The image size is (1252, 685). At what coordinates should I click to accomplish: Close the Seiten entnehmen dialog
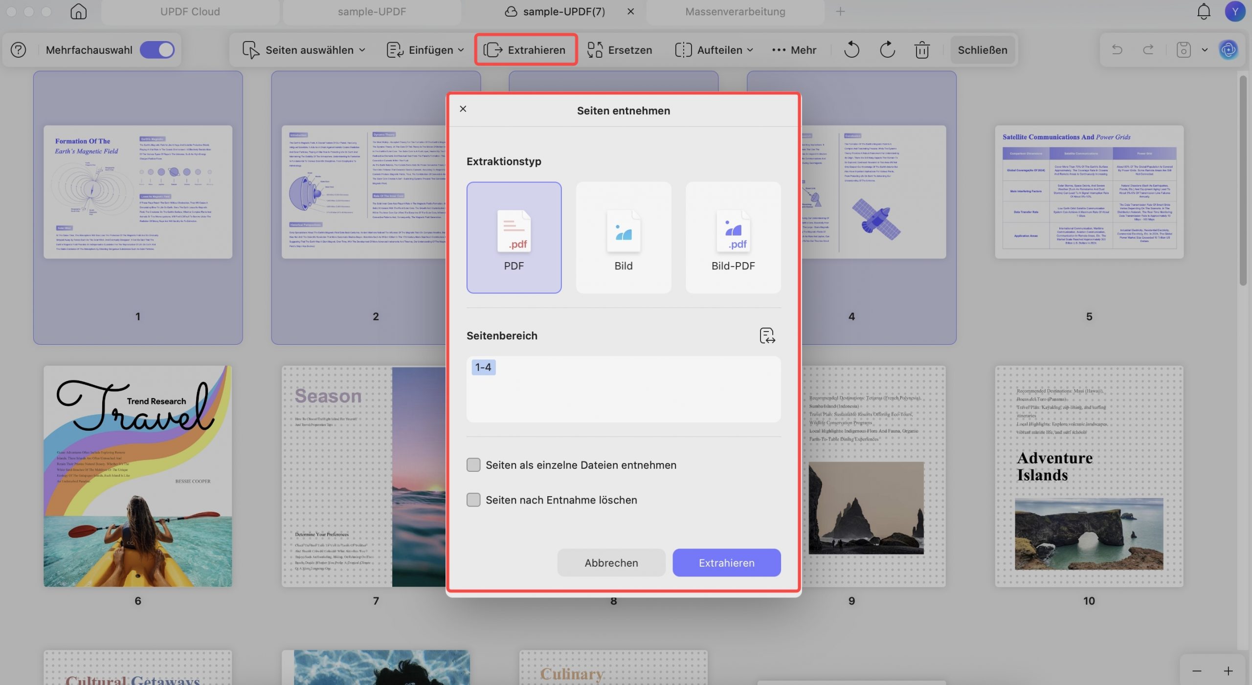pos(463,109)
